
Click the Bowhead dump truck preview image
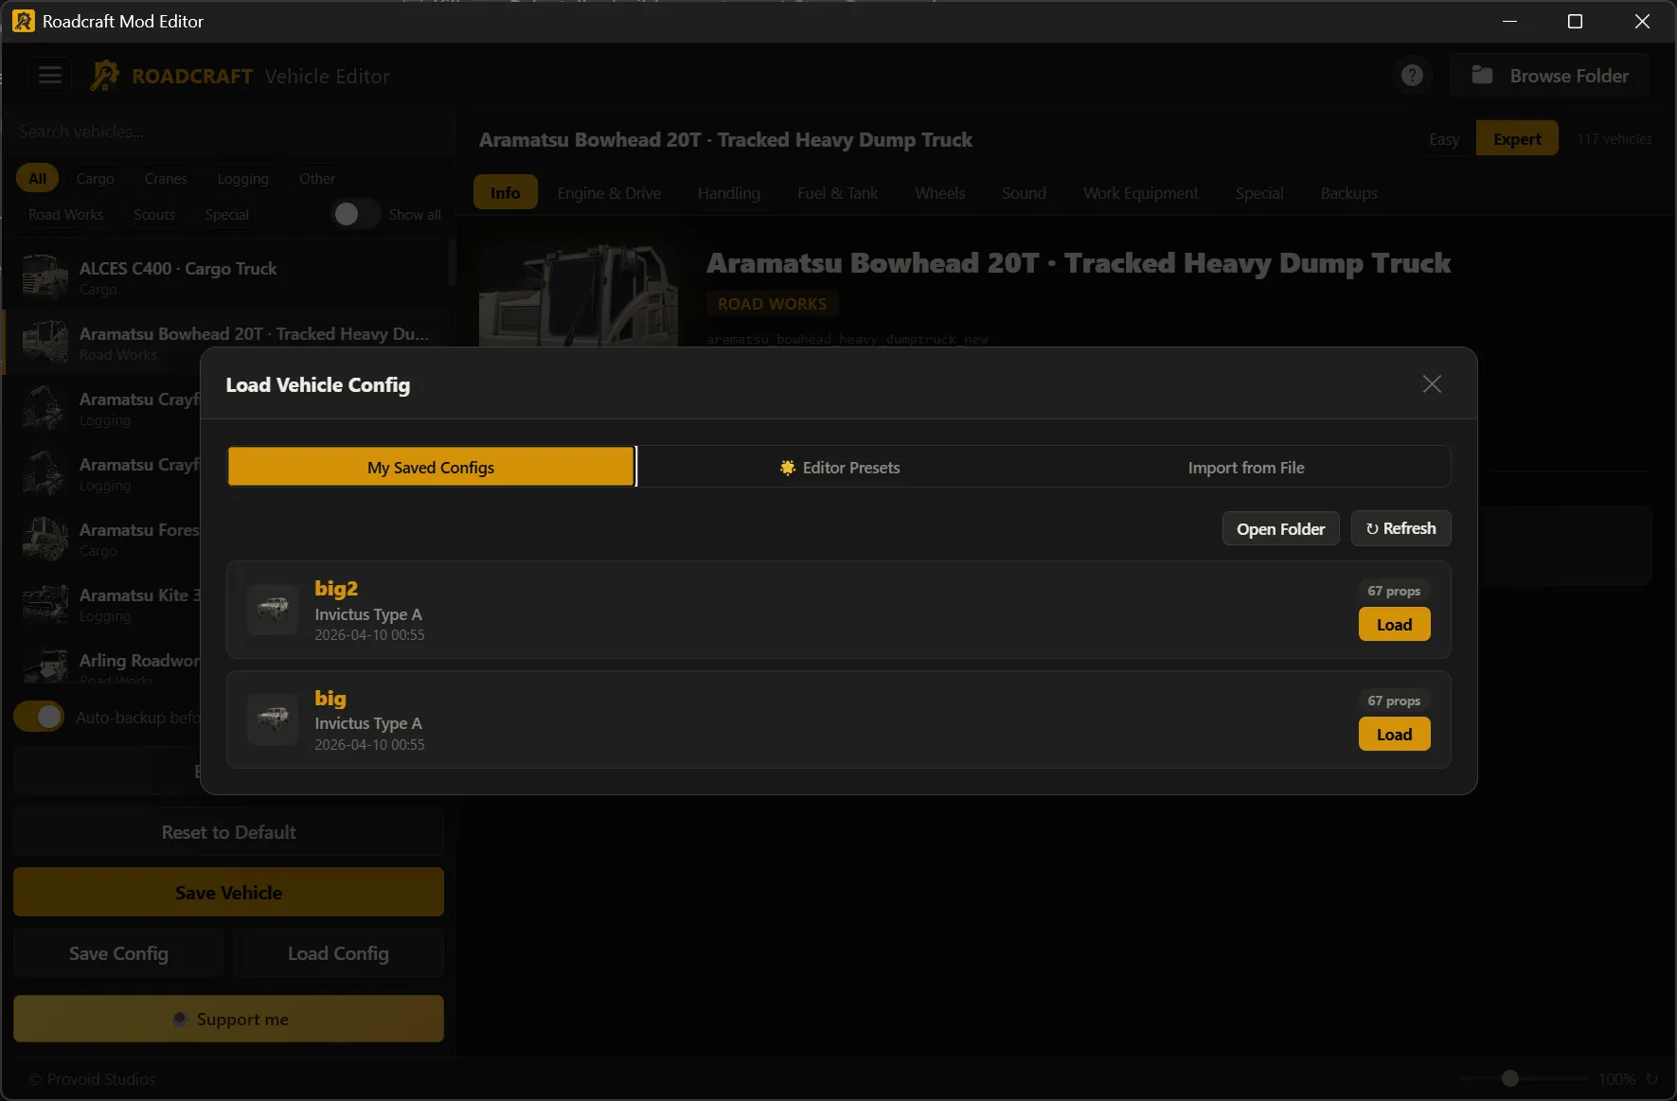point(579,295)
